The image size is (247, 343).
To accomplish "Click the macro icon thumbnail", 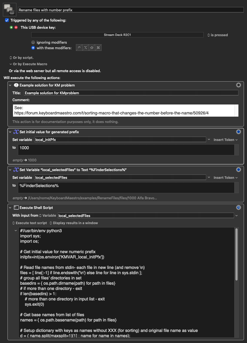I will 9,10.
